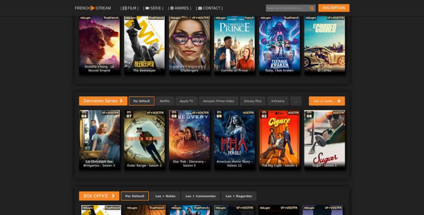424x215 pixels.
Task: Click EPS 04 badge on Bridgerton poster
Action: (x=84, y=115)
